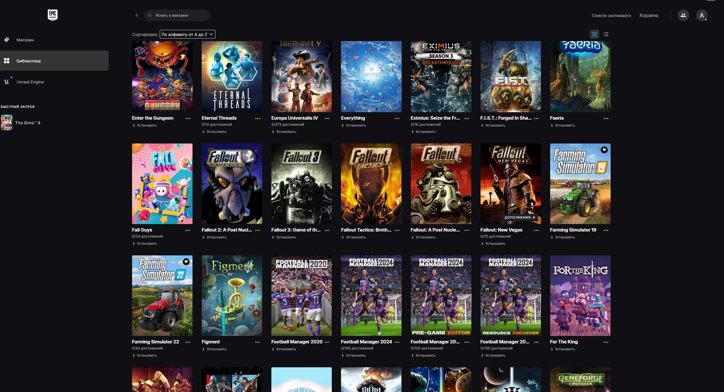Install Fall Guys
Screen dimensions: 724x392
coord(144,244)
